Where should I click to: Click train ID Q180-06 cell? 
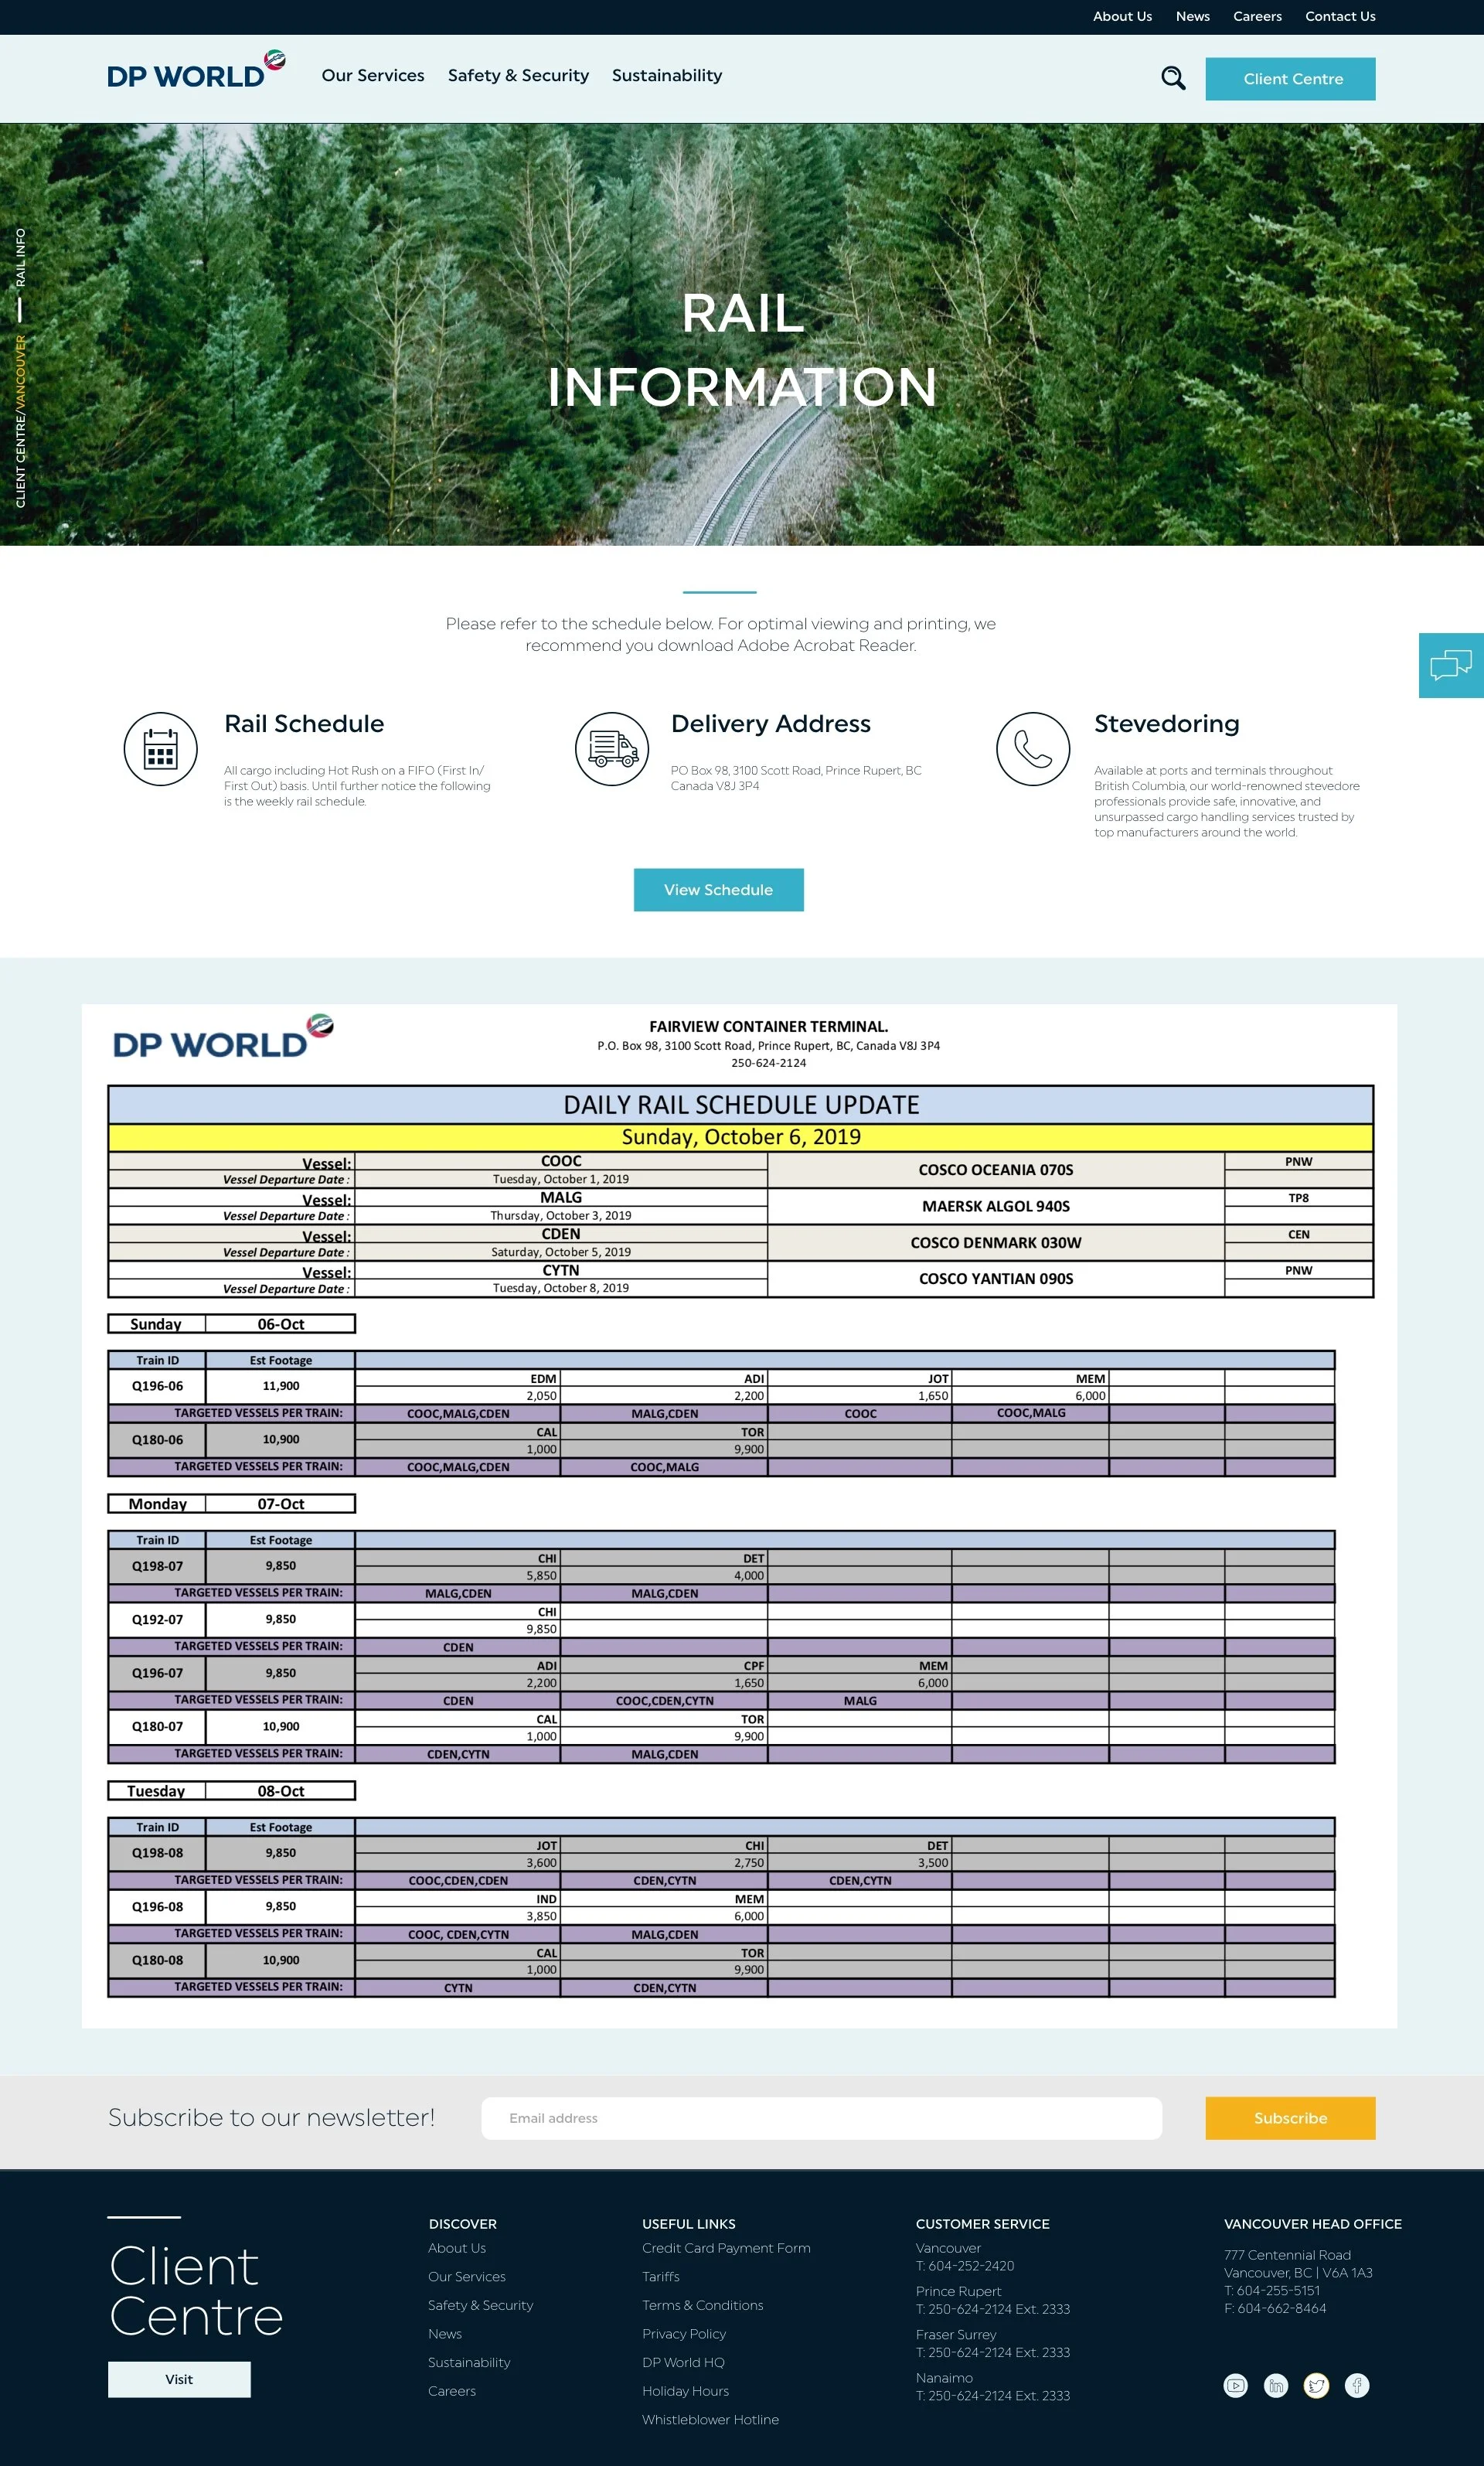pyautogui.click(x=157, y=1440)
